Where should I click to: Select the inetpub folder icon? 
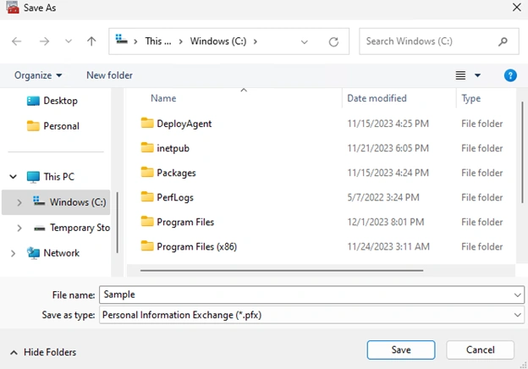[x=147, y=147]
